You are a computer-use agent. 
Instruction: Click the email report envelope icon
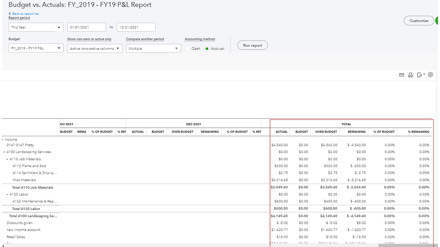tap(401, 75)
